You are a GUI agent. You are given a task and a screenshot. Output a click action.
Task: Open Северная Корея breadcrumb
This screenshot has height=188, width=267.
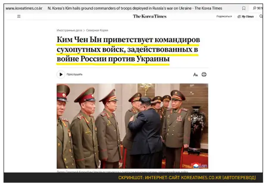coord(97,30)
